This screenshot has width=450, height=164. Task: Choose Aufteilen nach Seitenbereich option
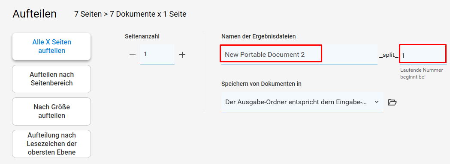click(51, 79)
